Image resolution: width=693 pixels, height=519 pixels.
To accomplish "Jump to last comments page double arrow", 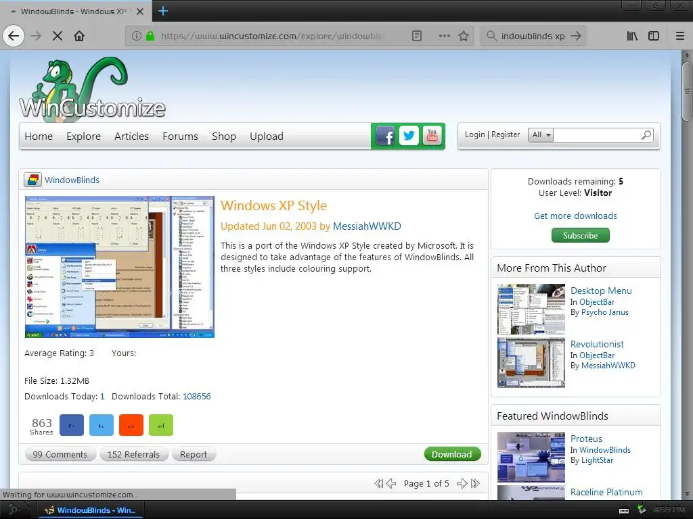I will click(x=475, y=483).
